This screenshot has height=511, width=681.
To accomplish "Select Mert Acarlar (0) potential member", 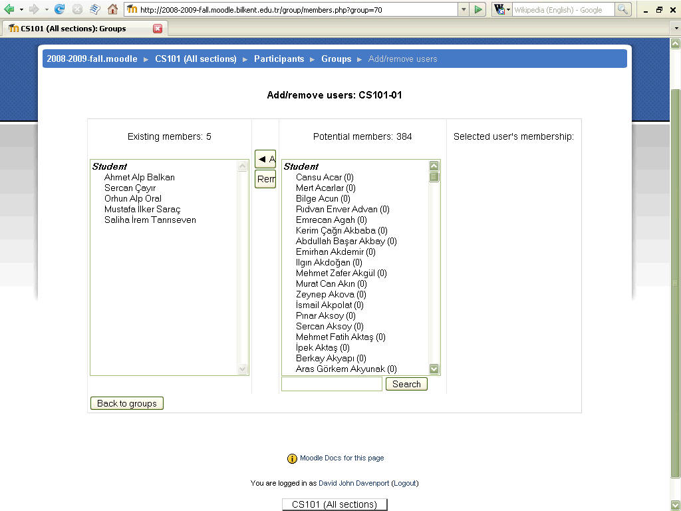I will coord(326,188).
